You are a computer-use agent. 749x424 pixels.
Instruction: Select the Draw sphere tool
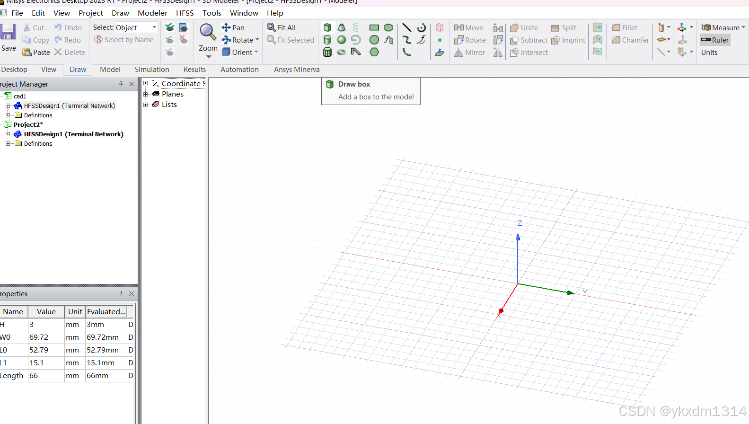[342, 40]
